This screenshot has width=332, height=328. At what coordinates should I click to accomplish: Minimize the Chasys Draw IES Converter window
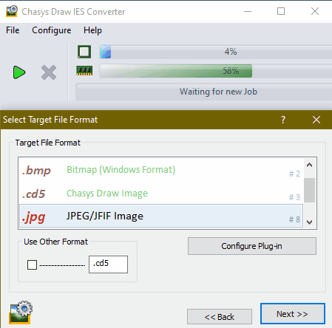(x=248, y=11)
